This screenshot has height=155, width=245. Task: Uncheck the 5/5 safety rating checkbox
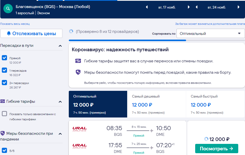point(4,151)
